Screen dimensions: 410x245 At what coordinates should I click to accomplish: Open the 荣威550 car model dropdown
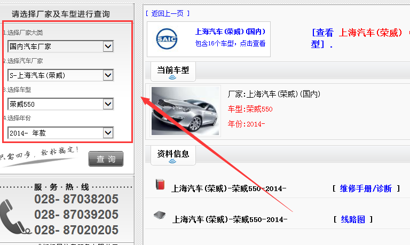click(60, 104)
